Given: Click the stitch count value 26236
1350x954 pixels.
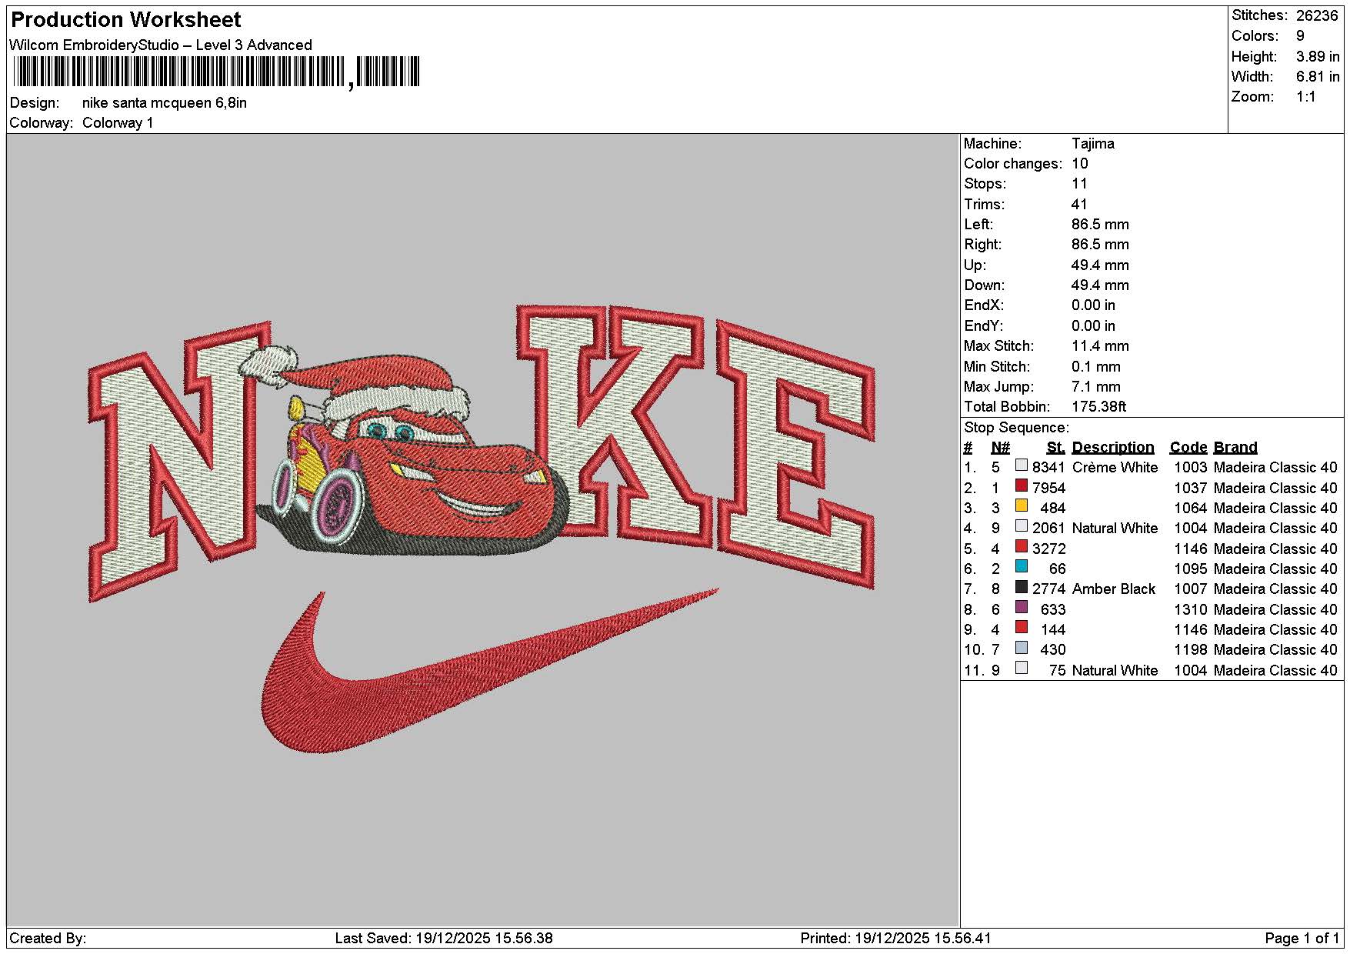Looking at the screenshot, I should point(1317,15).
